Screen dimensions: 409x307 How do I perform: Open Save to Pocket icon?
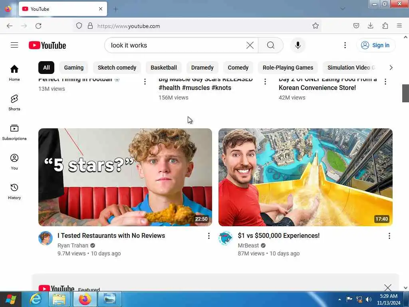pos(356,26)
